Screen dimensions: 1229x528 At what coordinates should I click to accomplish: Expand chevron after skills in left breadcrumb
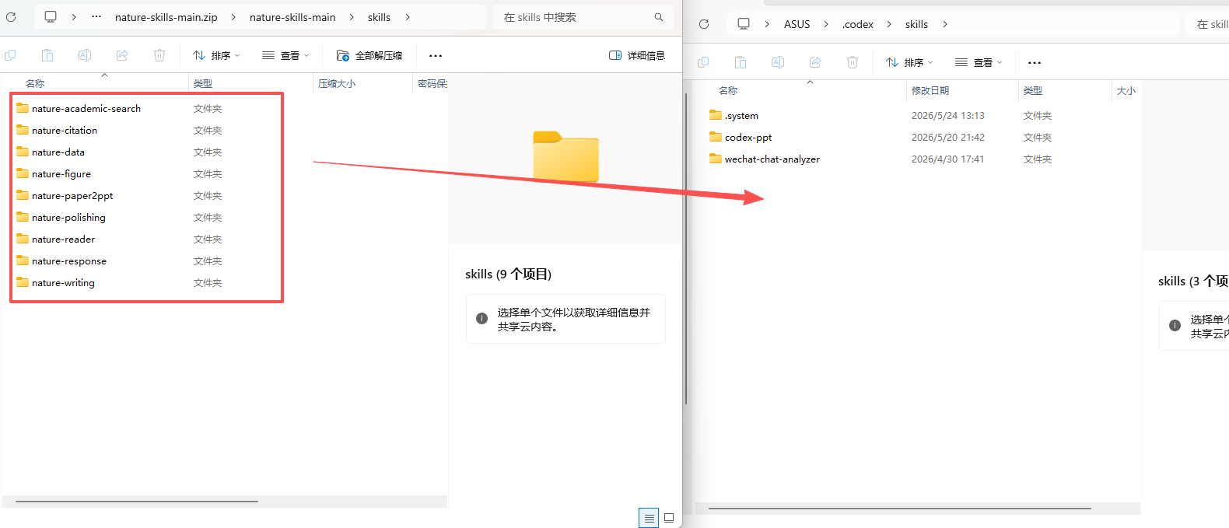[x=407, y=17]
